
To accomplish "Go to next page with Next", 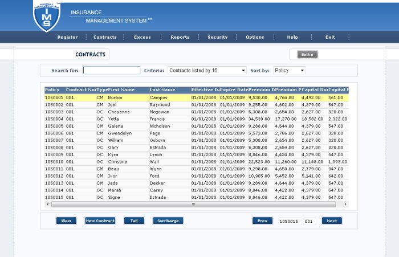I will pos(332,221).
